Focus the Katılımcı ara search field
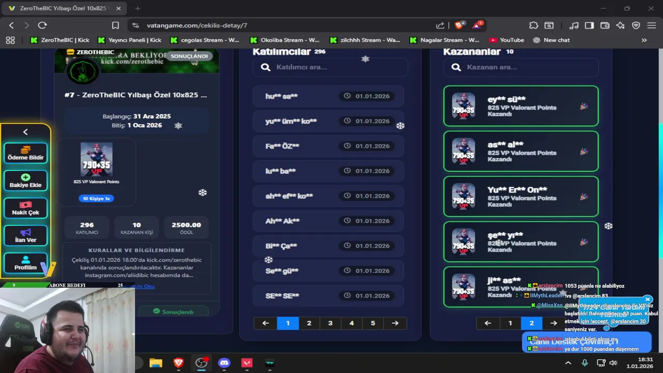 (x=330, y=67)
